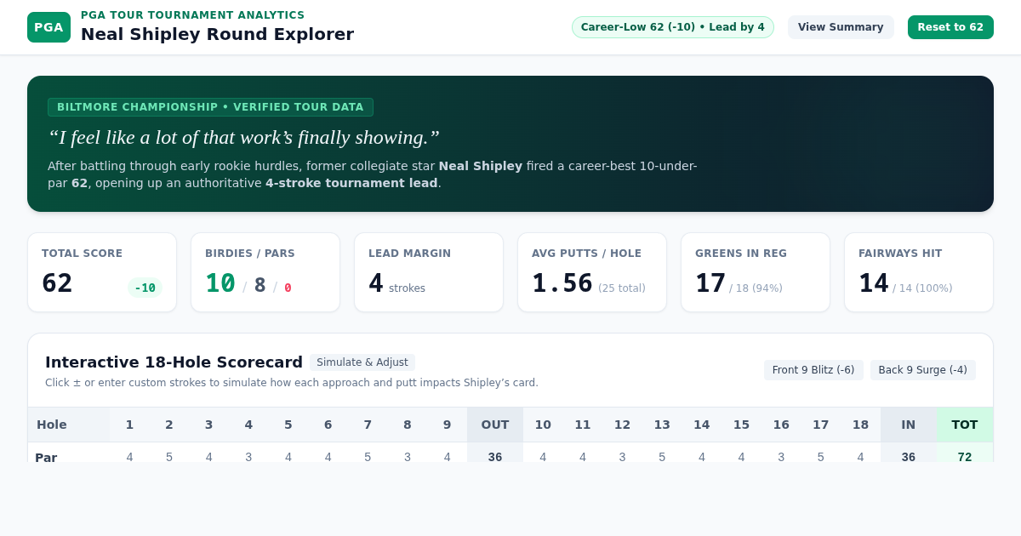Click the Par OUT total 36
Screen dimensions: 1021x536
pyautogui.click(x=495, y=457)
